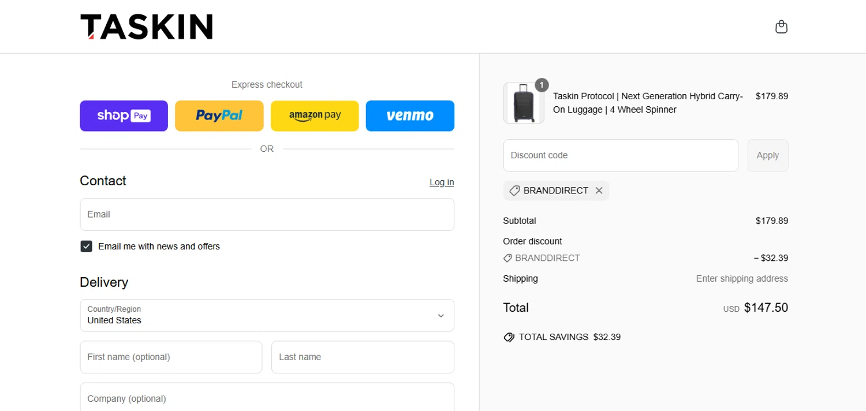This screenshot has height=411, width=866.
Task: Click the quantity badge on luggage thumbnail
Action: tap(541, 85)
